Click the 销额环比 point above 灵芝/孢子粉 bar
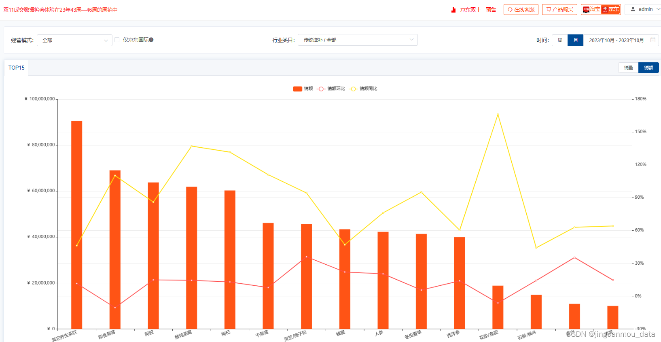The height and width of the screenshot is (342, 661). 307,257
